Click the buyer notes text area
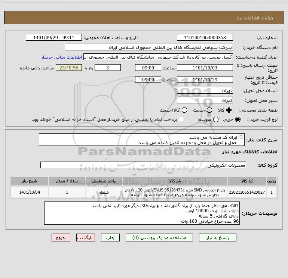Screen dimensions: 288x278 pos(142,213)
